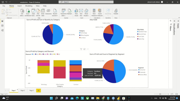Switch to Page 2 tab

click(22, 90)
